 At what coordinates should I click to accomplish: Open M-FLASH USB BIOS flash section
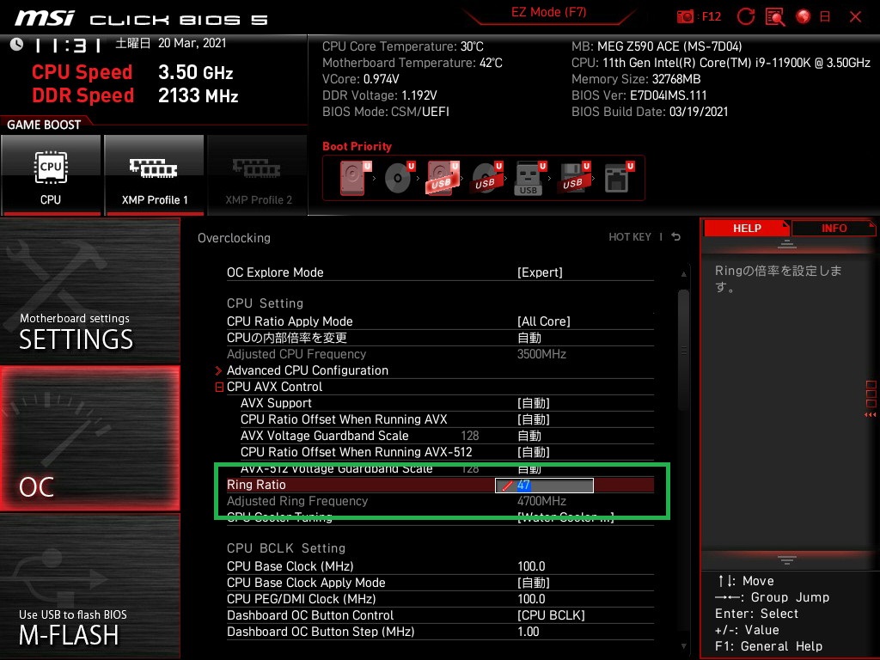tap(89, 585)
